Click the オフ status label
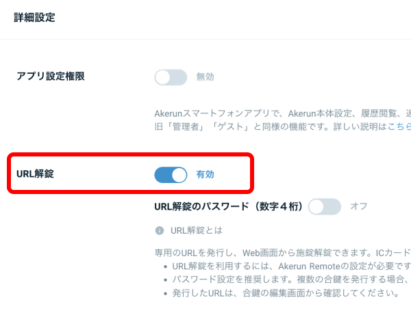Screen dimensions: 411x317 click(358, 206)
